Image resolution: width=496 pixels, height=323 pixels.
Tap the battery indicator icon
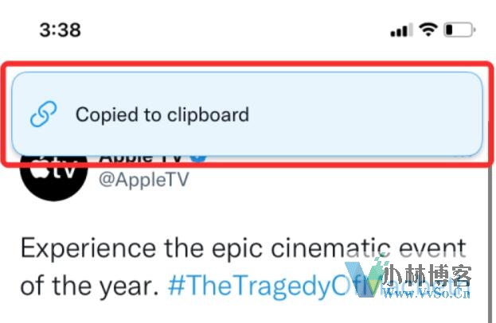click(x=459, y=30)
